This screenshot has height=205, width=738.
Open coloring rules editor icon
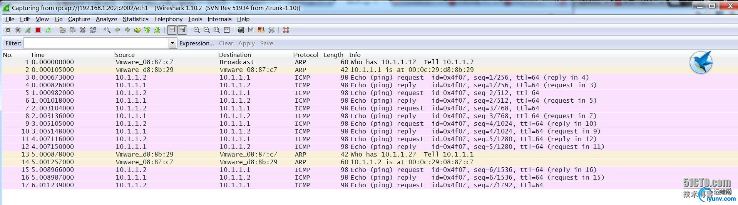point(261,30)
